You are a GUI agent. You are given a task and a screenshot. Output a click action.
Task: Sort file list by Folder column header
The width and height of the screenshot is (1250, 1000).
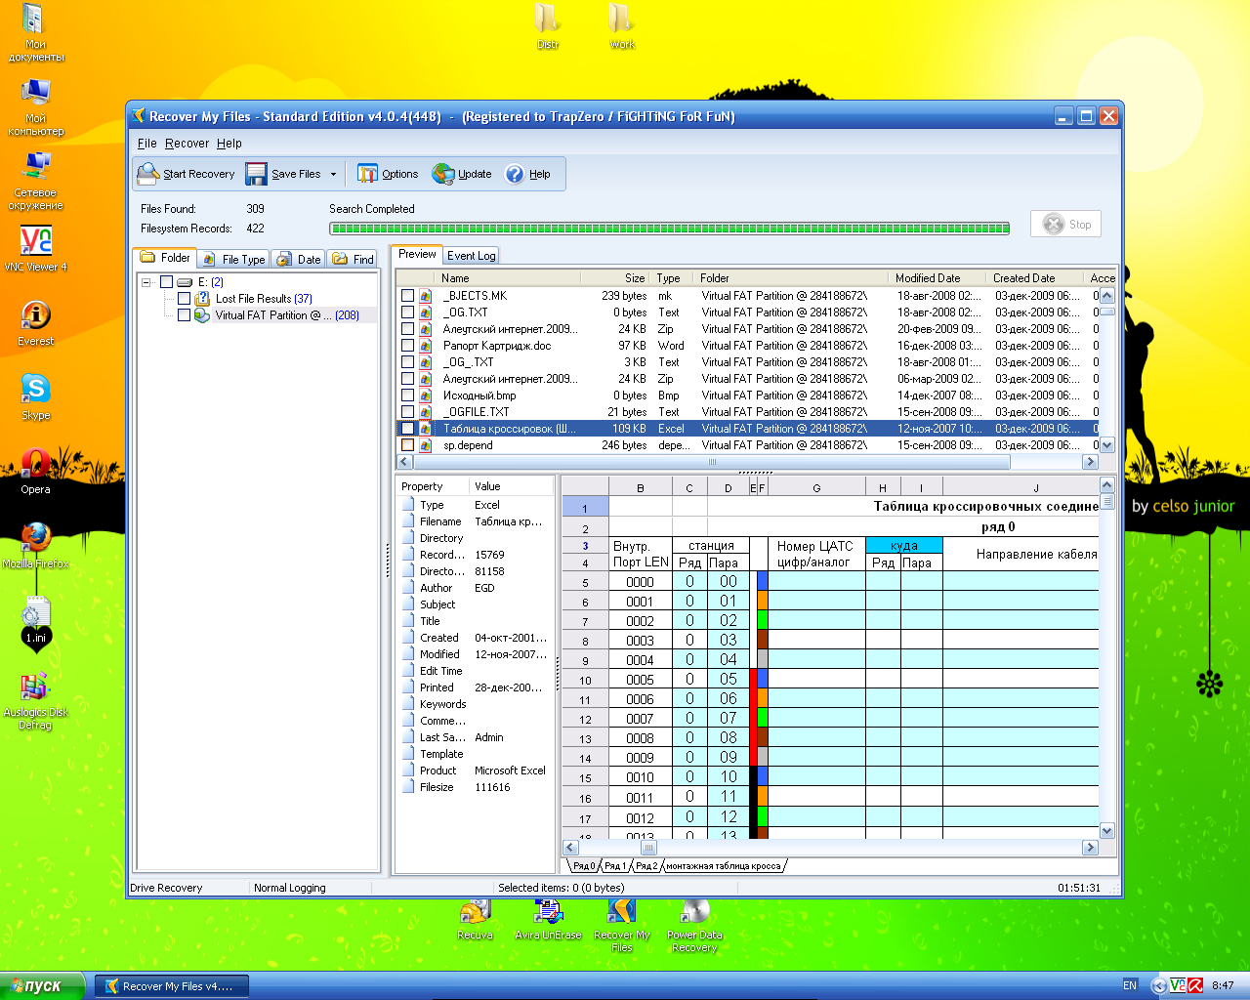pyautogui.click(x=793, y=278)
